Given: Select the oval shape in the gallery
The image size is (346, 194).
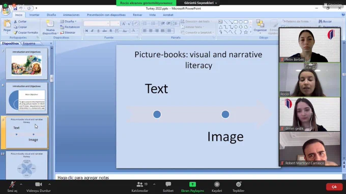Looking at the screenshot, I should [x=241, y=22].
